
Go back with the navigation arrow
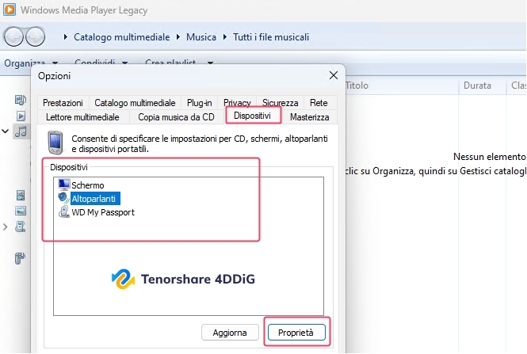pyautogui.click(x=13, y=36)
